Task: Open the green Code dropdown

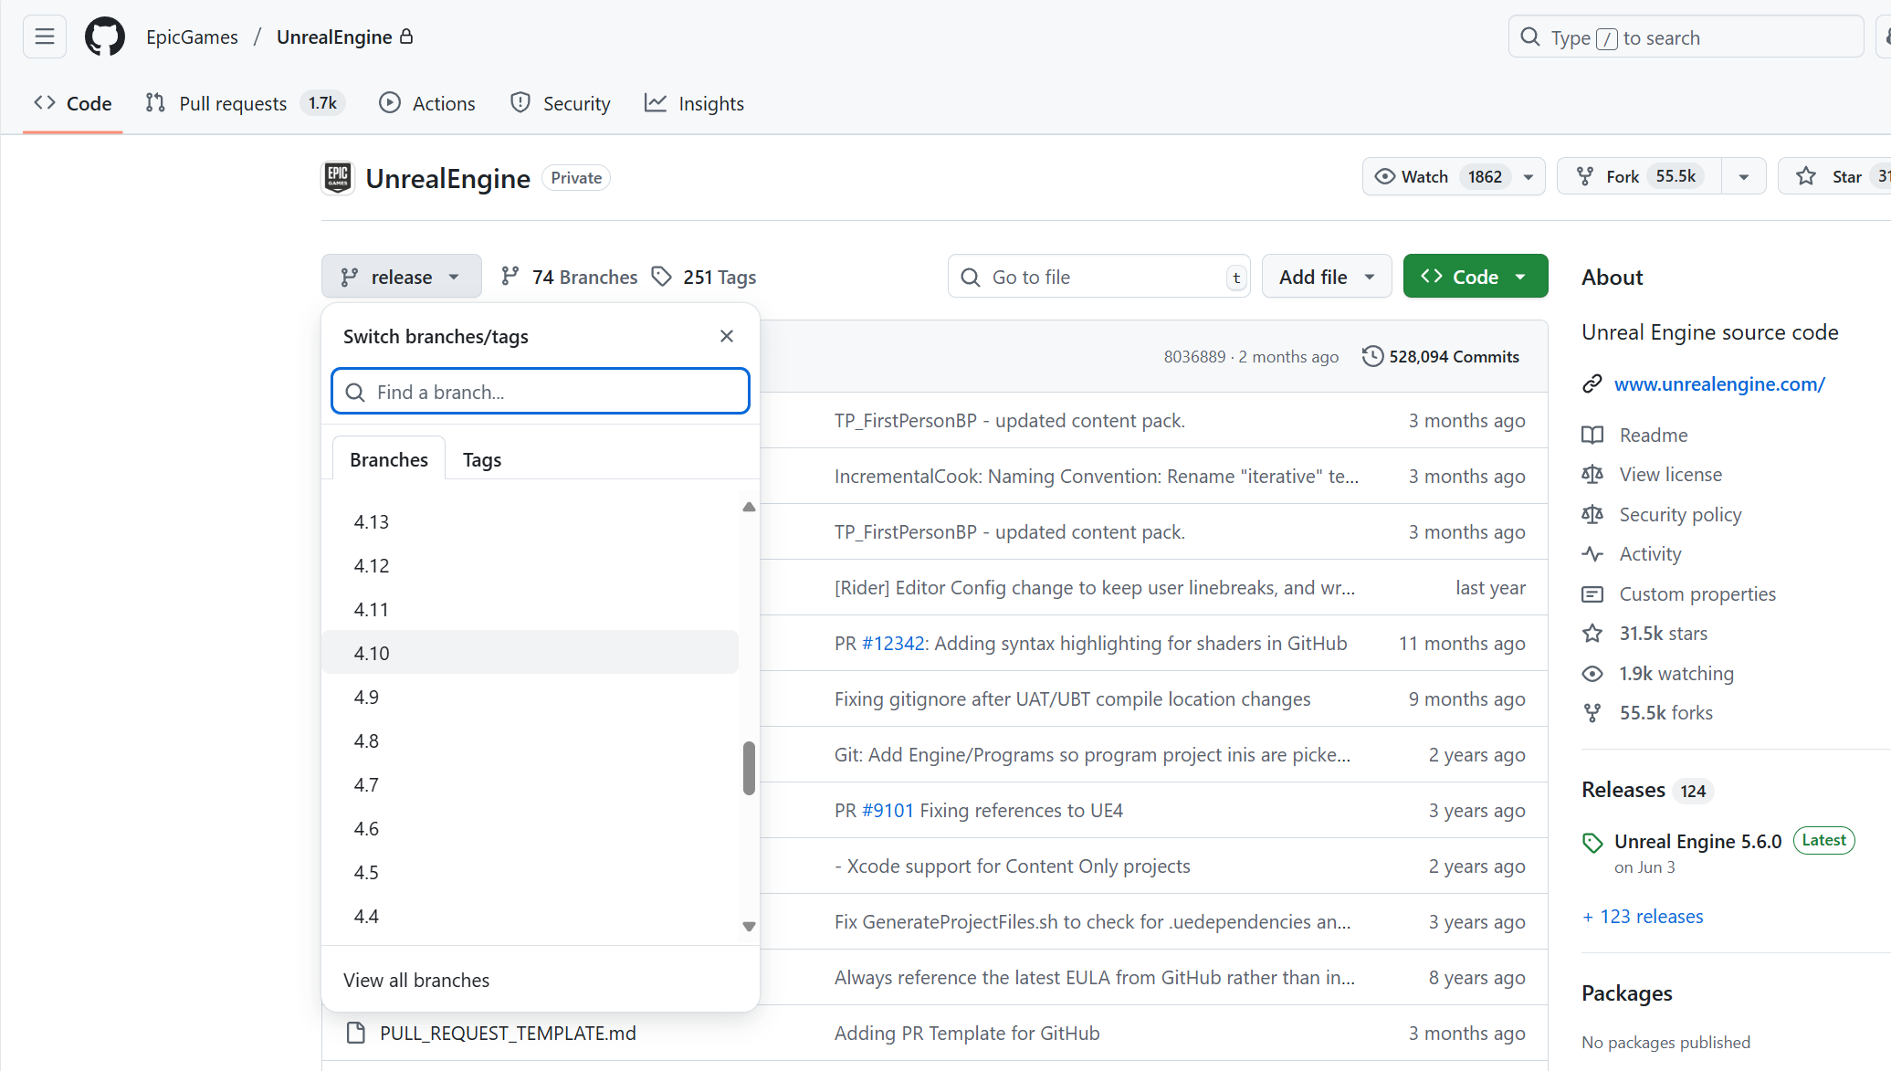Action: tap(1475, 276)
